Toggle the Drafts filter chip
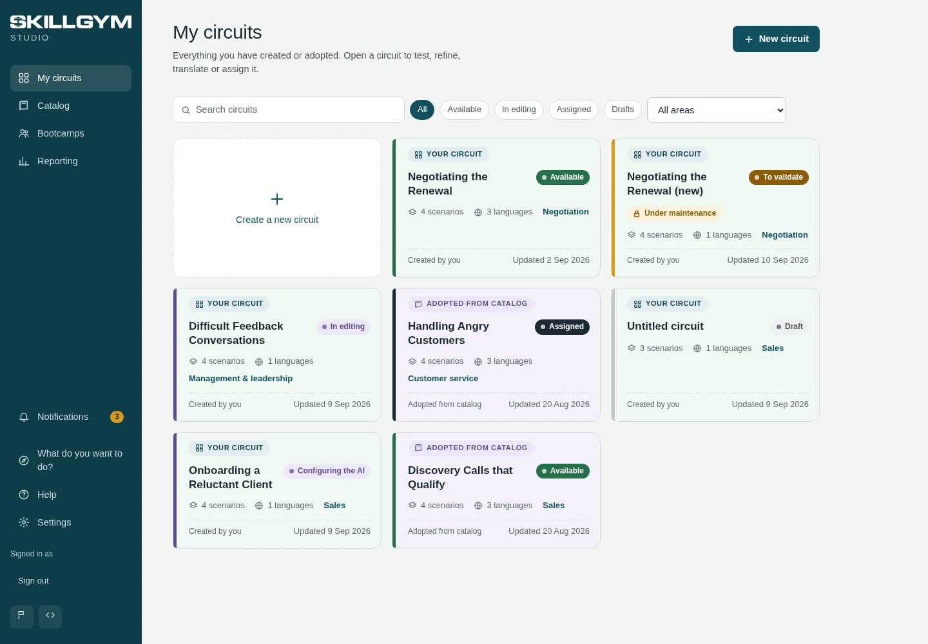The width and height of the screenshot is (928, 644). (x=623, y=109)
